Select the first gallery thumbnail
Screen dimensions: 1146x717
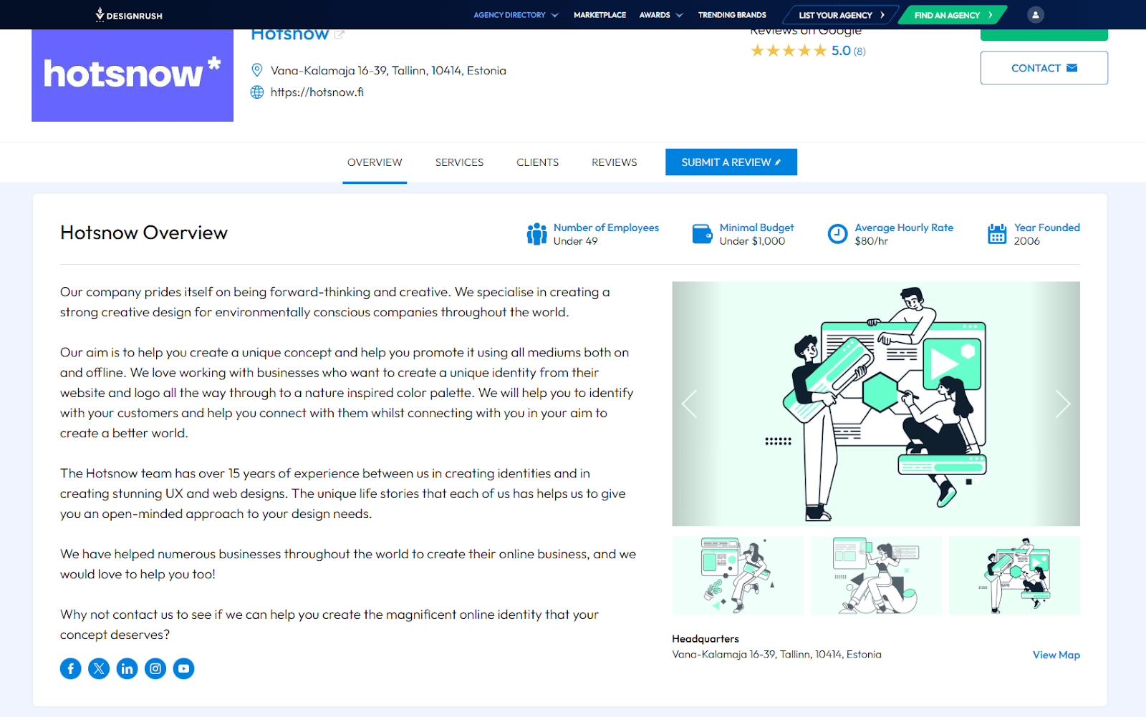[738, 575]
